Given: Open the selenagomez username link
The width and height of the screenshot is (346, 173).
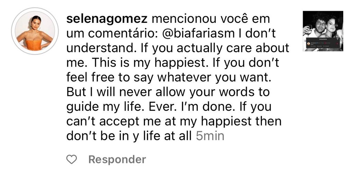Looking at the screenshot, I should (107, 19).
